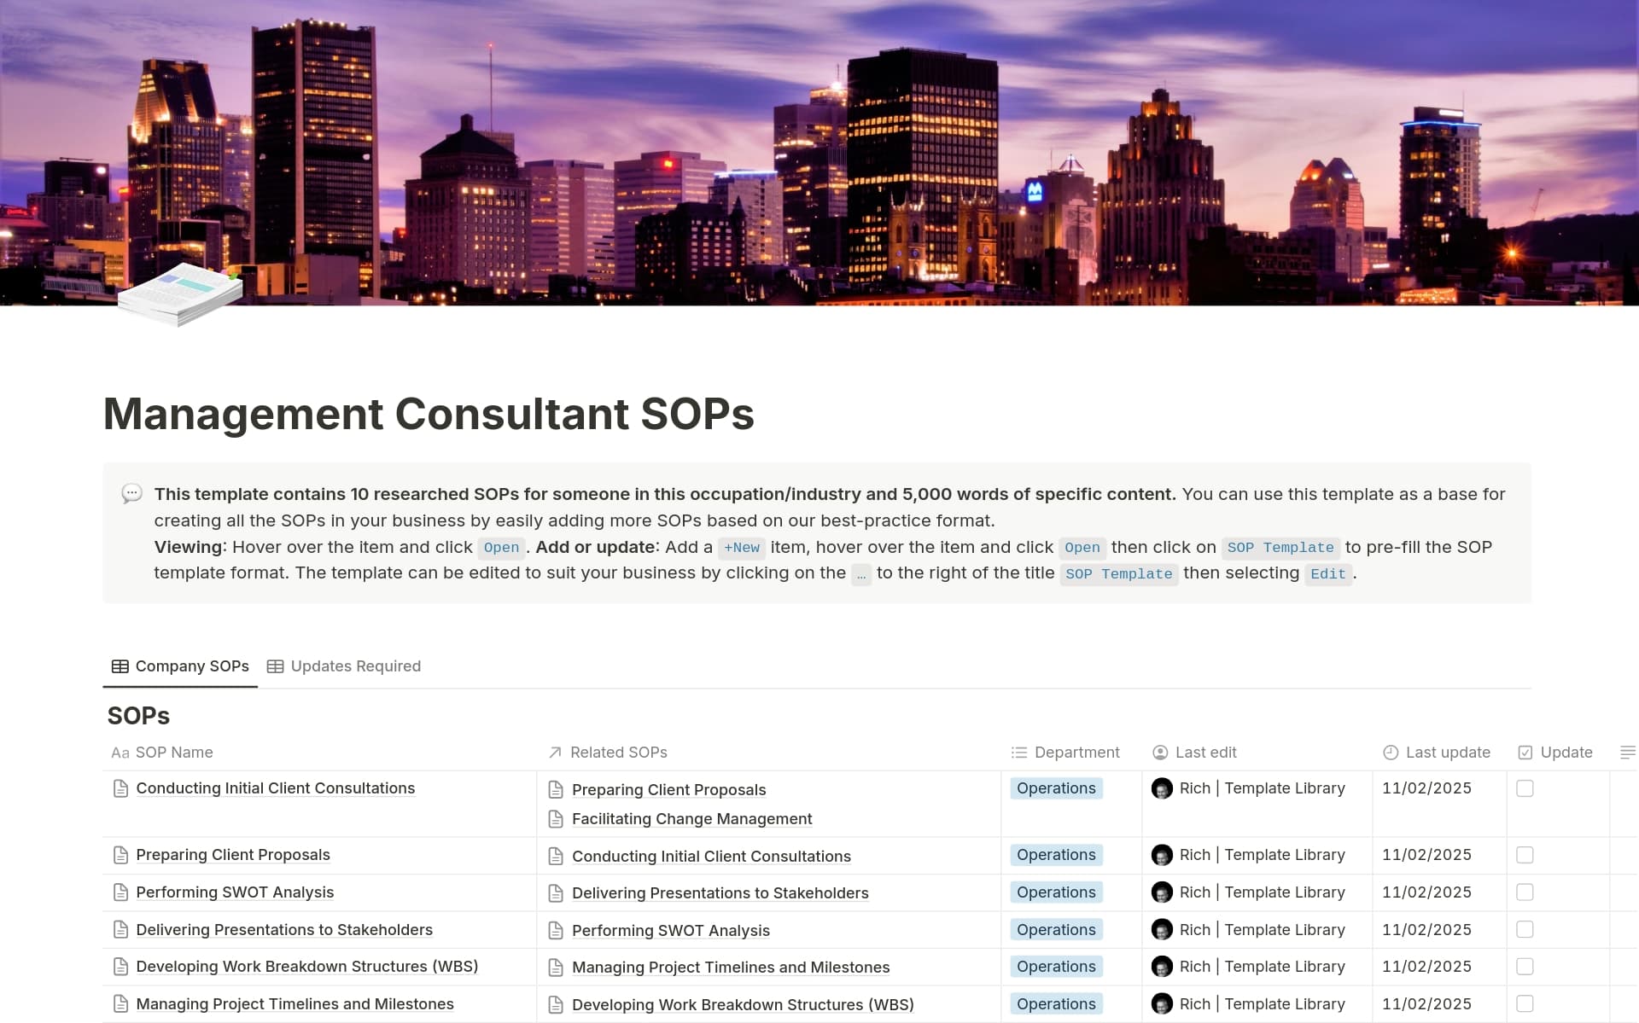1639x1023 pixels.
Task: Tick Update checkbox for Performing SWOT Analysis row
Action: (x=1525, y=892)
